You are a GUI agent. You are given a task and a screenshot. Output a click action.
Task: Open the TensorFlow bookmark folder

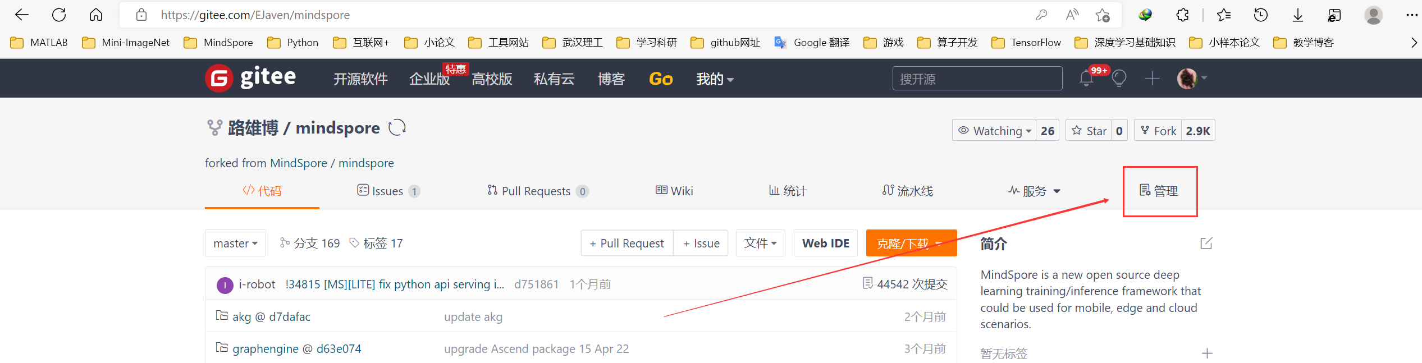[1026, 43]
